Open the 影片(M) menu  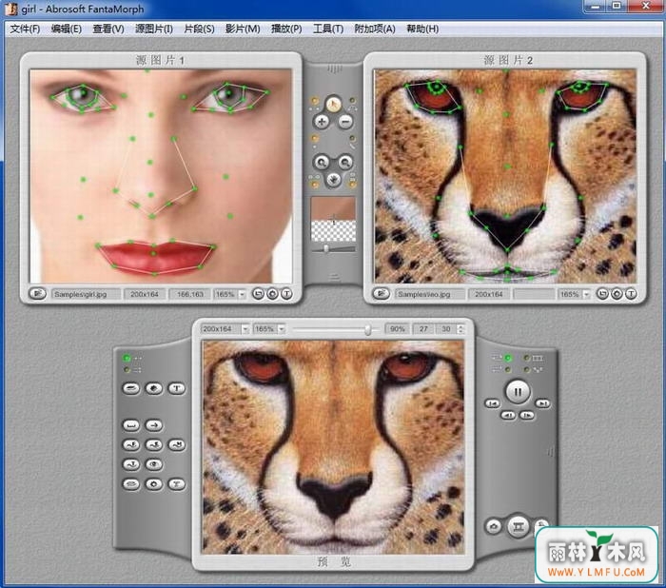click(x=243, y=29)
